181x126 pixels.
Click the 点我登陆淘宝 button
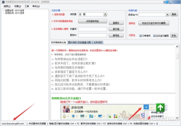(x=93, y=21)
